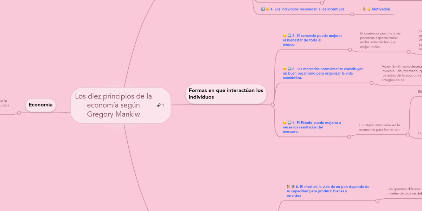Collapse the node under 'El Estado interviene en la economía'
This screenshot has height=211, width=422.
[408, 134]
